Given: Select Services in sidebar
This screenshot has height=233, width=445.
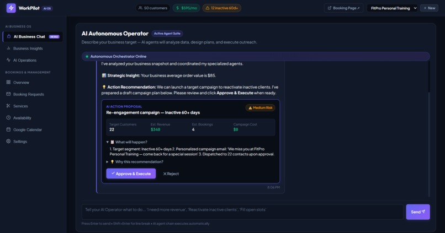Looking at the screenshot, I should [x=33, y=106].
